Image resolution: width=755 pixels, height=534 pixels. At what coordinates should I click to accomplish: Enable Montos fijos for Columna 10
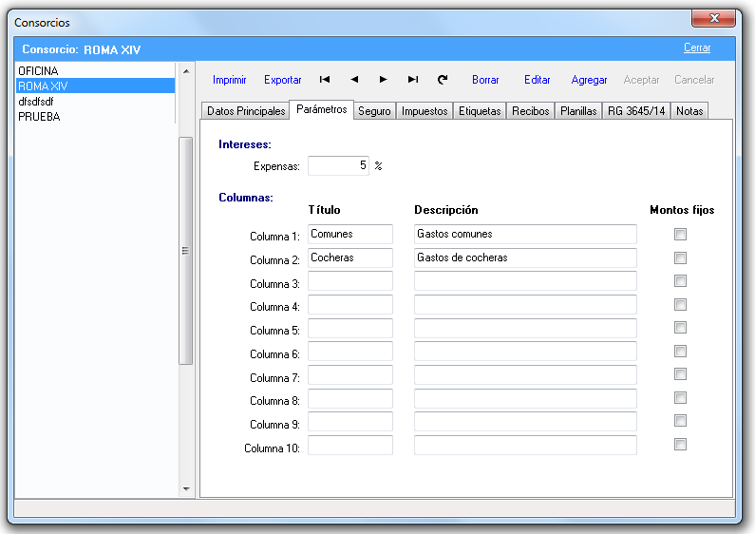click(x=680, y=445)
